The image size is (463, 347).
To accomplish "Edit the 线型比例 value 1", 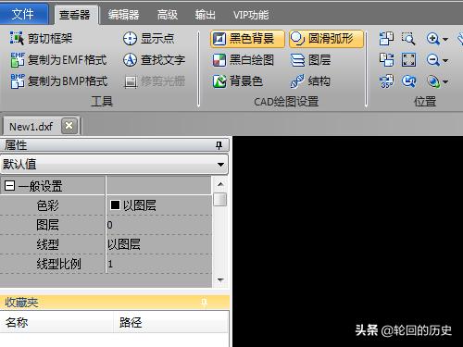I will (x=159, y=264).
